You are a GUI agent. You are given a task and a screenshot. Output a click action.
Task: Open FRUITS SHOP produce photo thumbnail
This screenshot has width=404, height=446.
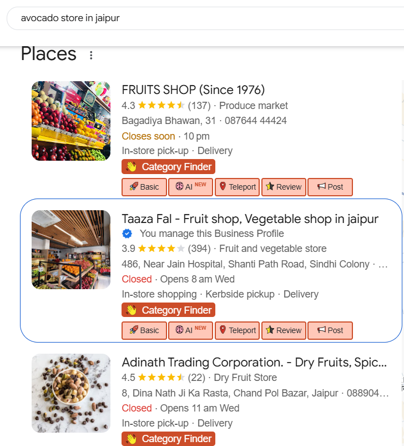71,121
